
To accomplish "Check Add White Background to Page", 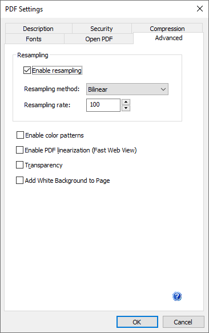I will tap(19, 181).
